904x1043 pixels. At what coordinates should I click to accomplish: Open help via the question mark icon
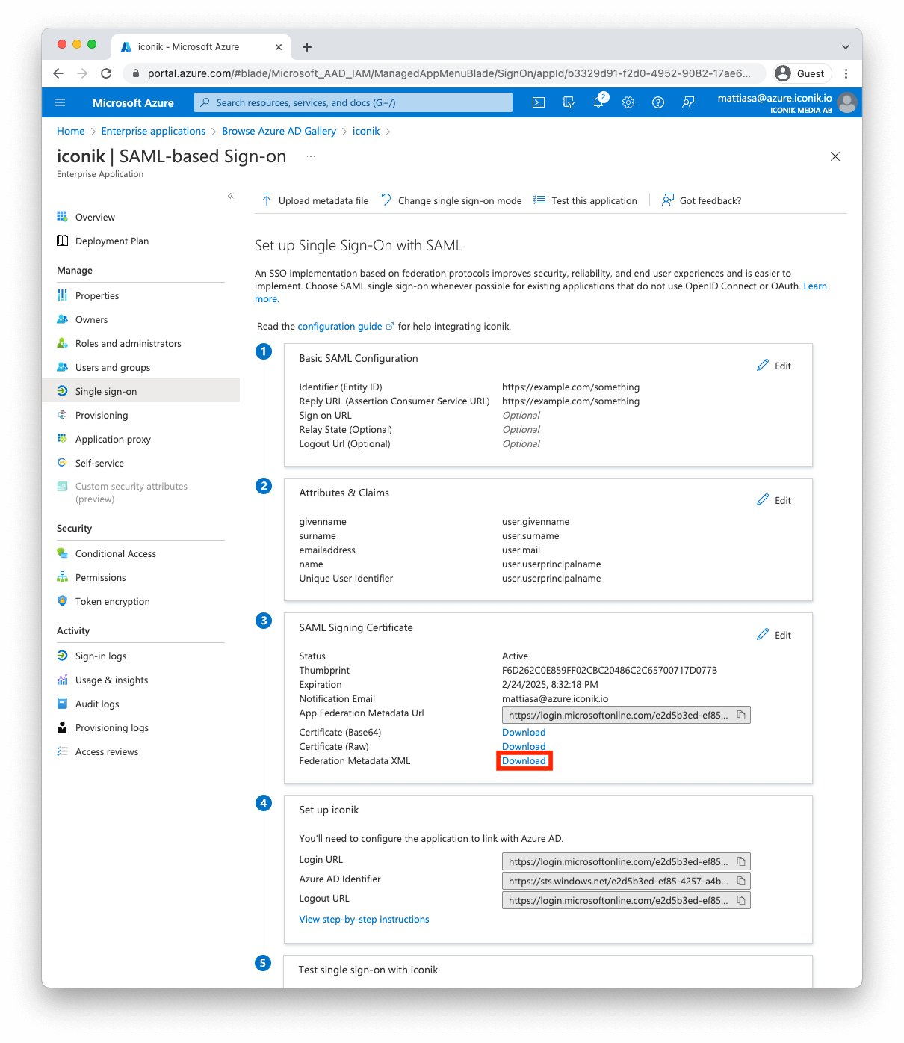[x=657, y=102]
